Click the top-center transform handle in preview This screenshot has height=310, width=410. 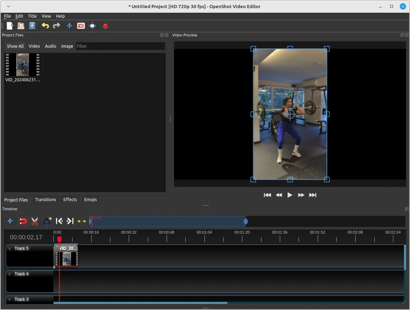[x=290, y=49]
